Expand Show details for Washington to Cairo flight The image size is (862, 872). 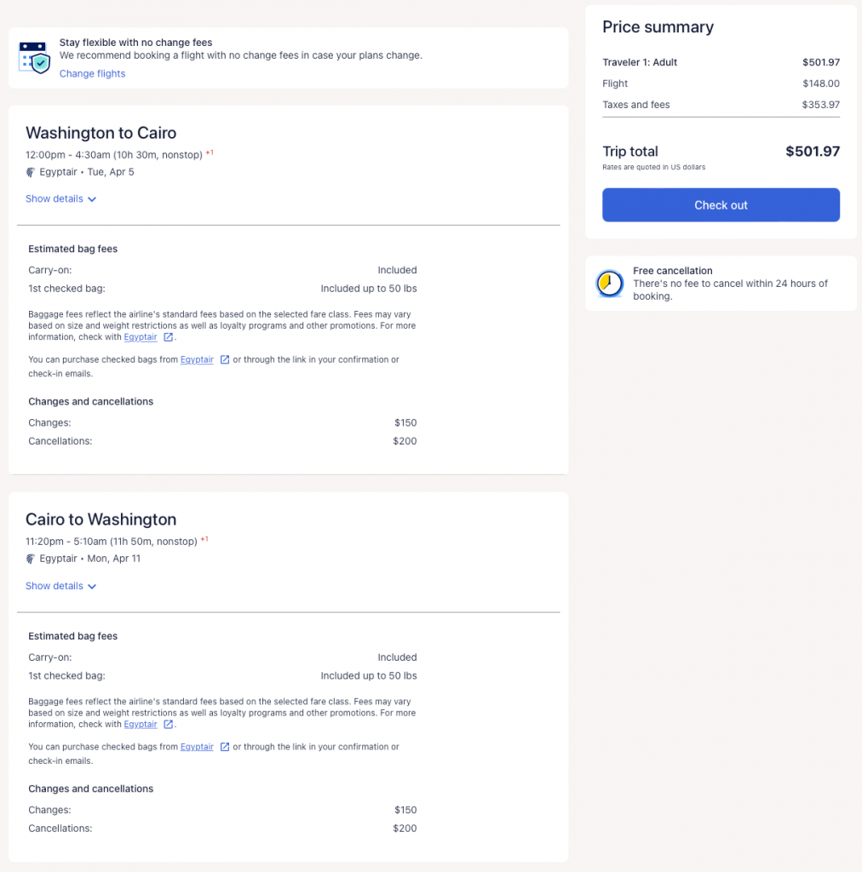pyautogui.click(x=60, y=199)
